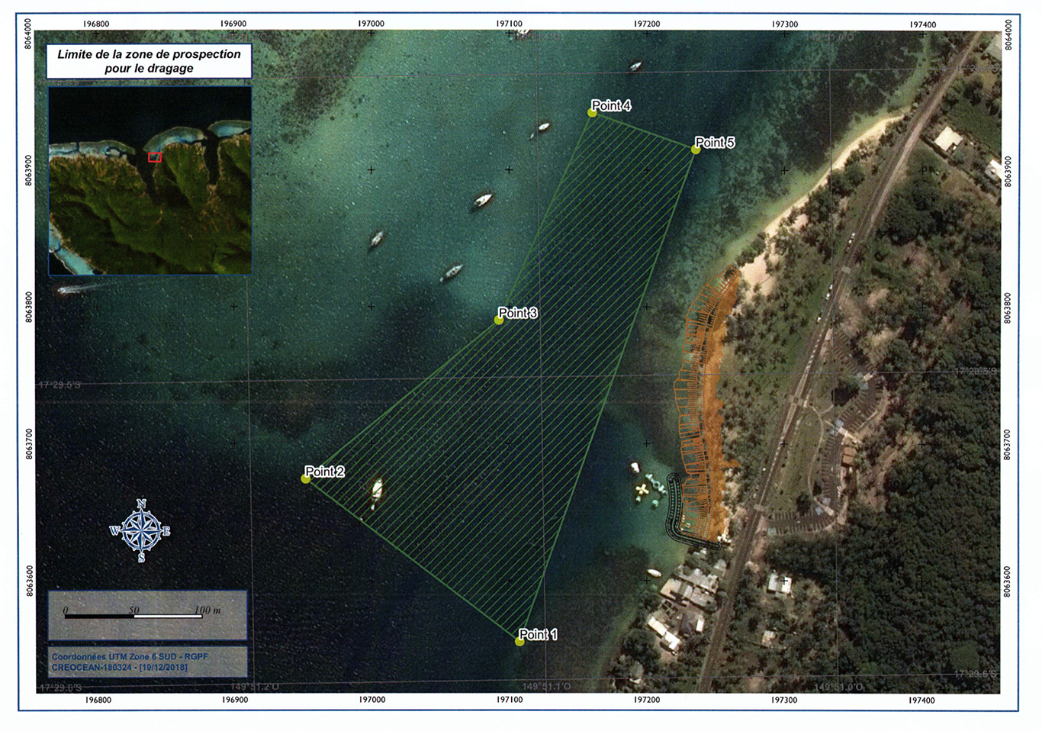This screenshot has width=1042, height=731.
Task: Click the yellow Point 4 marker
Action: [592, 112]
